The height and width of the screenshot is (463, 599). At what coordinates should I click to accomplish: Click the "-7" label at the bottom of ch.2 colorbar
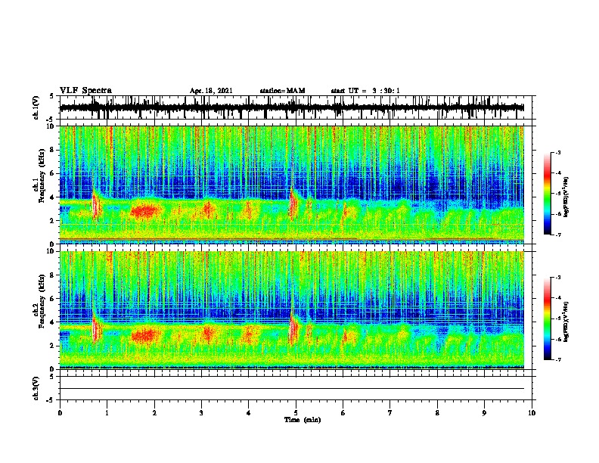[557, 359]
